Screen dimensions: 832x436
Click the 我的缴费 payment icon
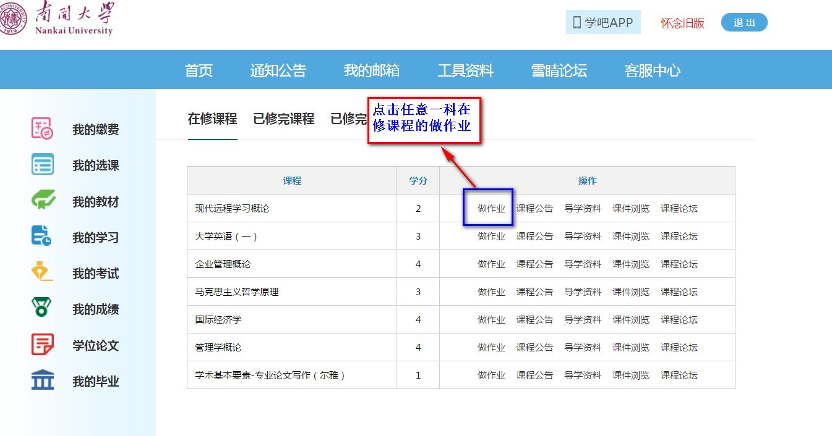(43, 128)
